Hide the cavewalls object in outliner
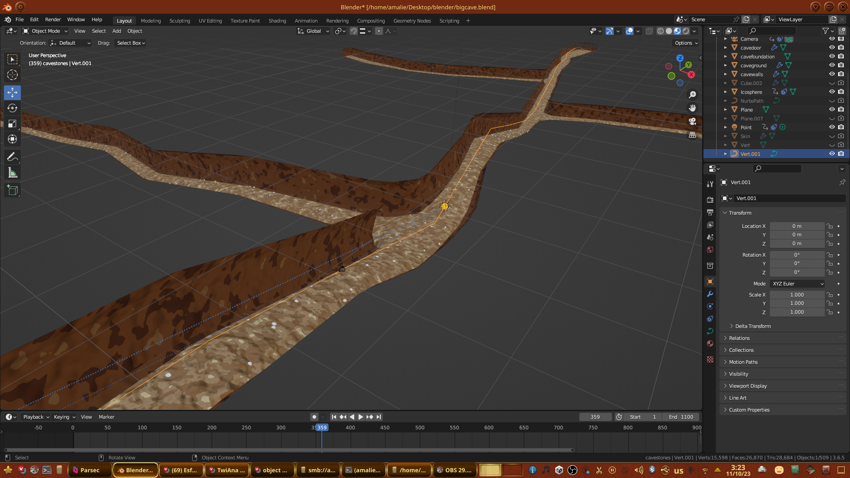The image size is (850, 478). pyautogui.click(x=832, y=74)
